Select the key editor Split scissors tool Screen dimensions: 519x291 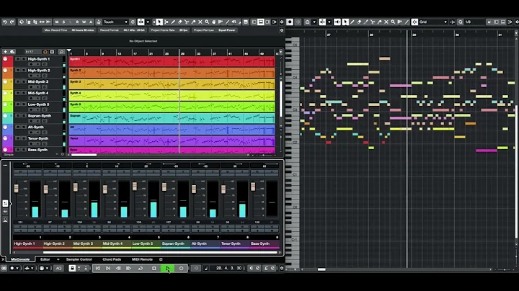click(x=373, y=22)
